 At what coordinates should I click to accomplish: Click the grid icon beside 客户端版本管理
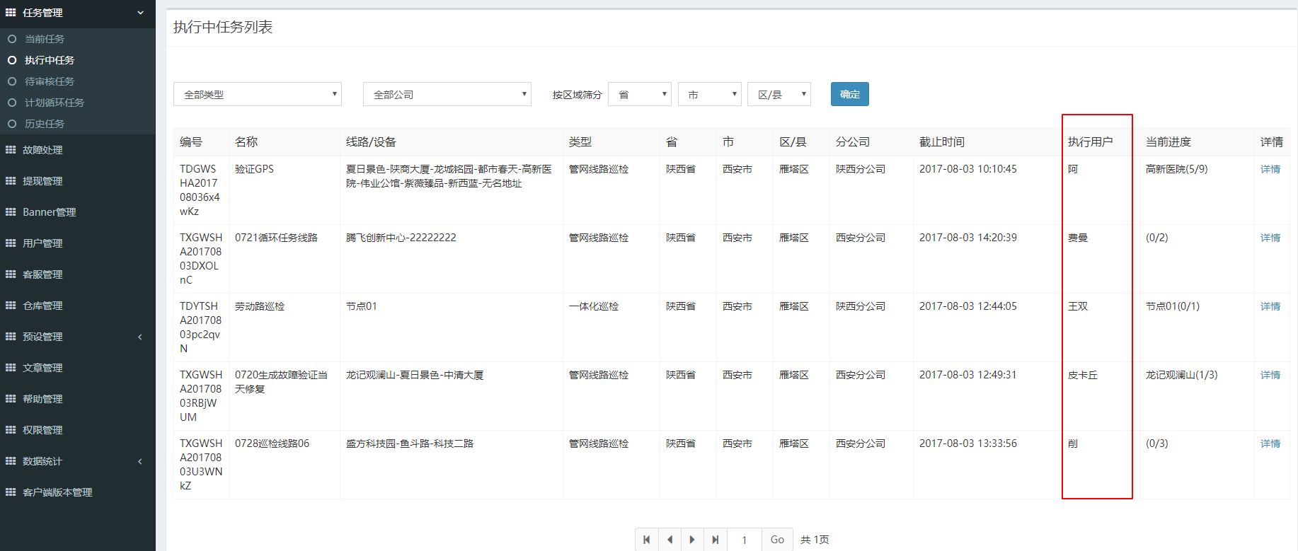pyautogui.click(x=11, y=492)
